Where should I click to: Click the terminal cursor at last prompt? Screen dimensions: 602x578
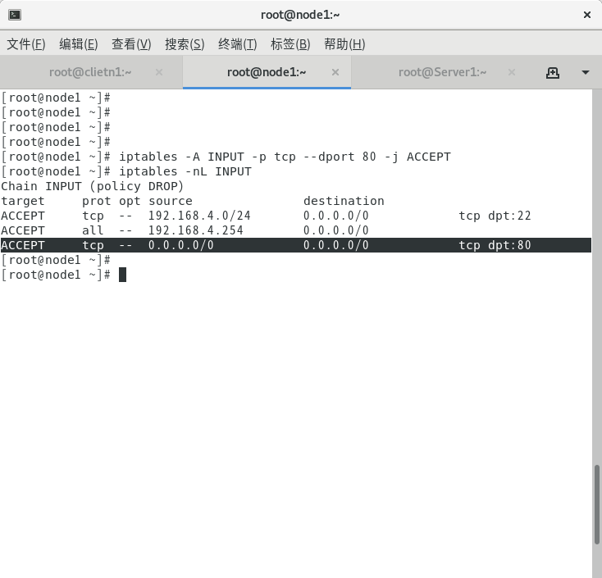[122, 275]
